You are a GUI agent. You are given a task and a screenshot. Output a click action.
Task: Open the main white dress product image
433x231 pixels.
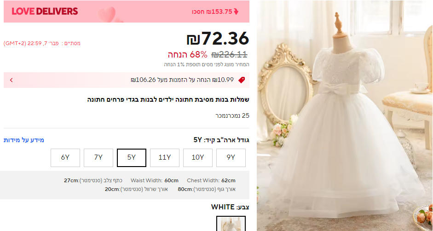pos(345,115)
